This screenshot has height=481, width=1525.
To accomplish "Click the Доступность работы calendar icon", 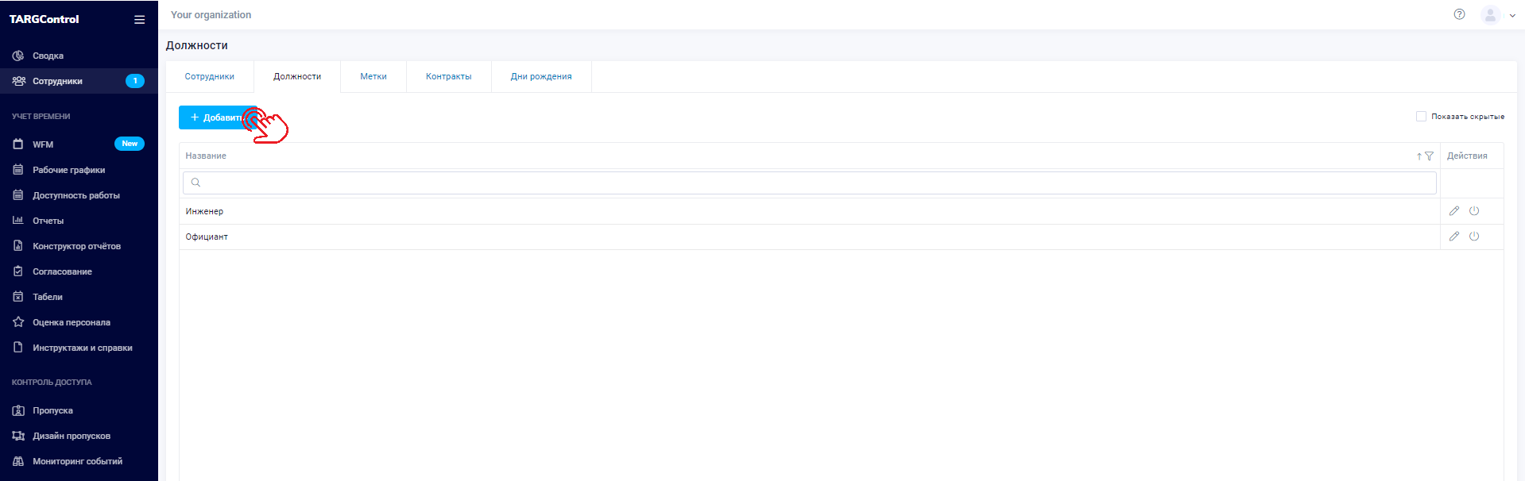I will (18, 194).
